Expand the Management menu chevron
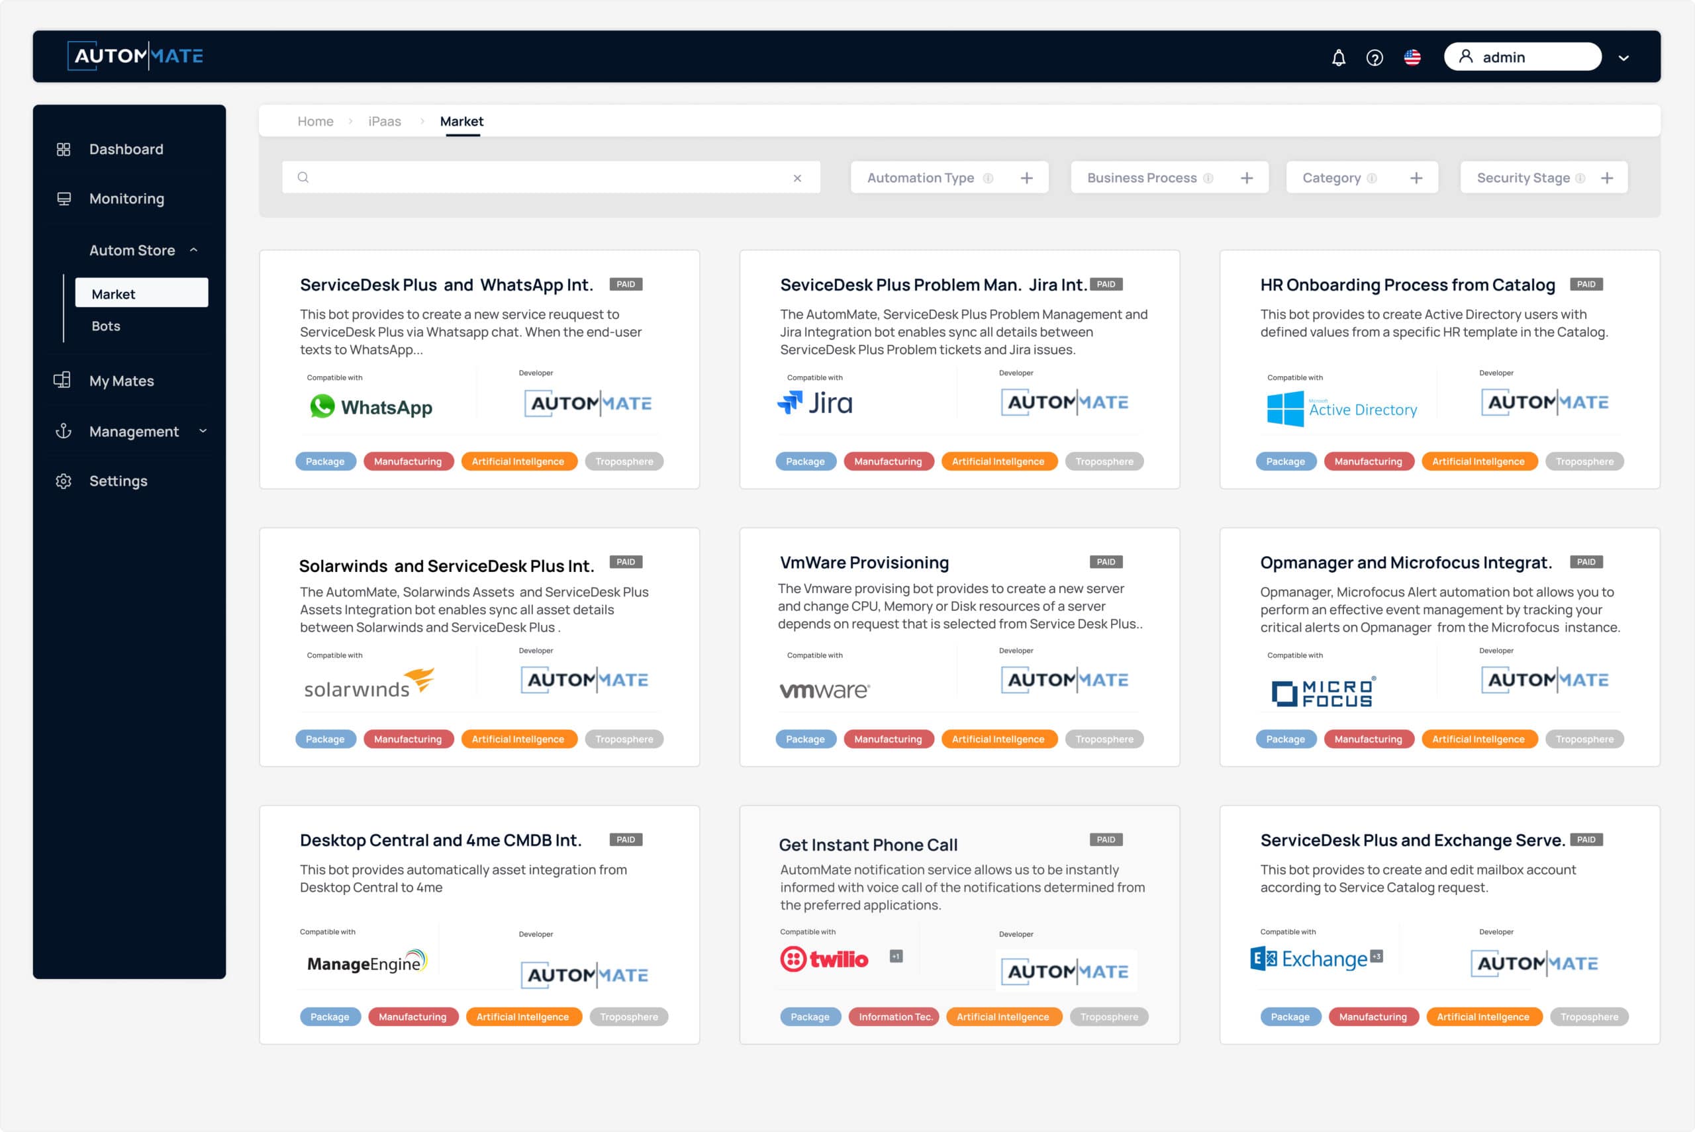Screen dimensions: 1695x1132 203,431
